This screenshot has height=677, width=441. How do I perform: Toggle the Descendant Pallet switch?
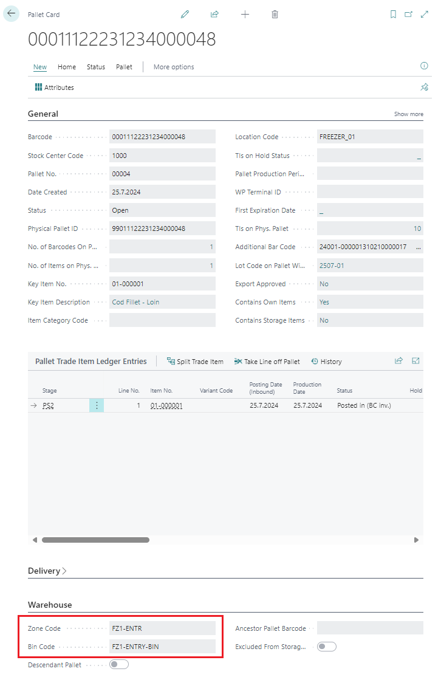(x=119, y=664)
